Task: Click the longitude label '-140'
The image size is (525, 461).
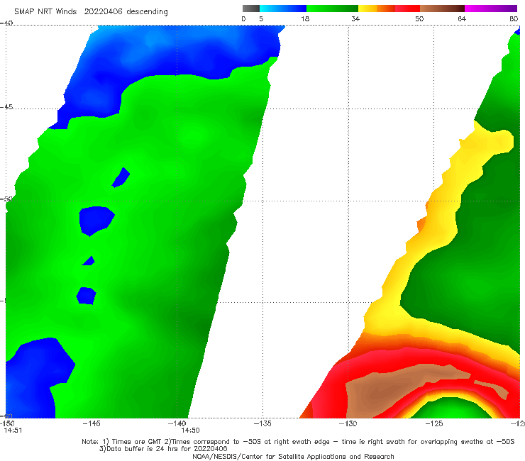Action: (x=177, y=423)
